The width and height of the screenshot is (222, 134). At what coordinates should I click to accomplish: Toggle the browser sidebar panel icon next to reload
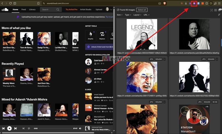coord(15,3)
